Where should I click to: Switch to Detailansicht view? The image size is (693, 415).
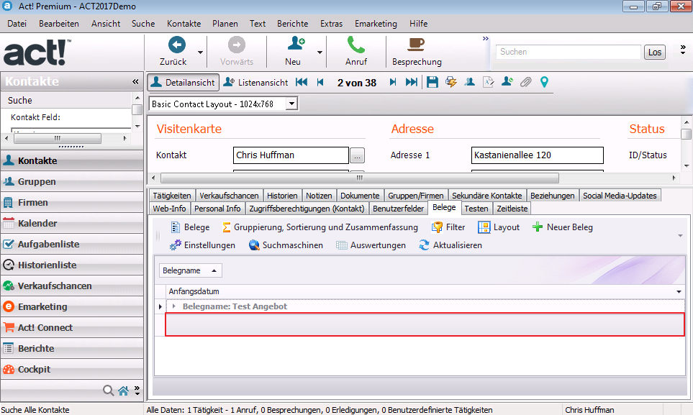click(x=183, y=82)
